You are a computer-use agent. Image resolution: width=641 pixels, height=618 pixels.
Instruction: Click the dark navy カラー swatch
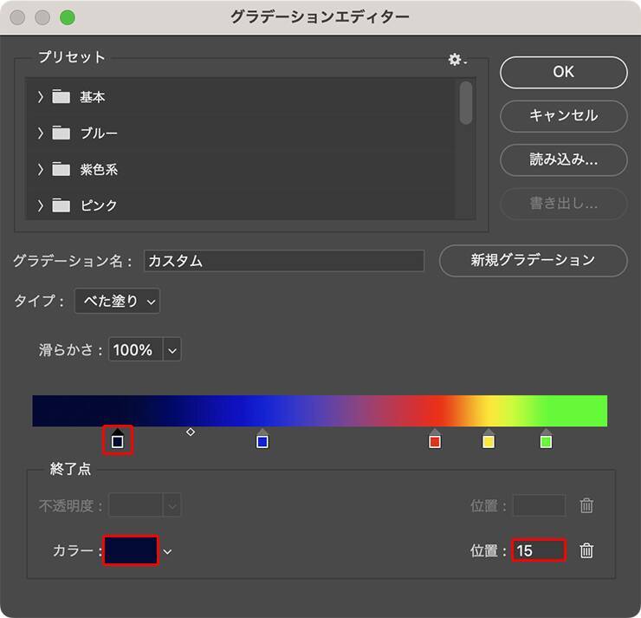[131, 550]
